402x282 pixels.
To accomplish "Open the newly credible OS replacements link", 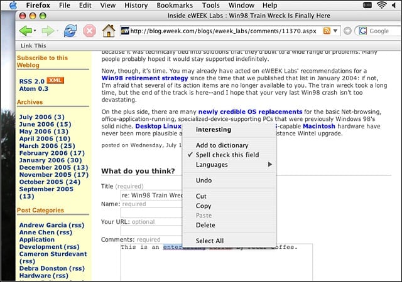I will (250, 112).
